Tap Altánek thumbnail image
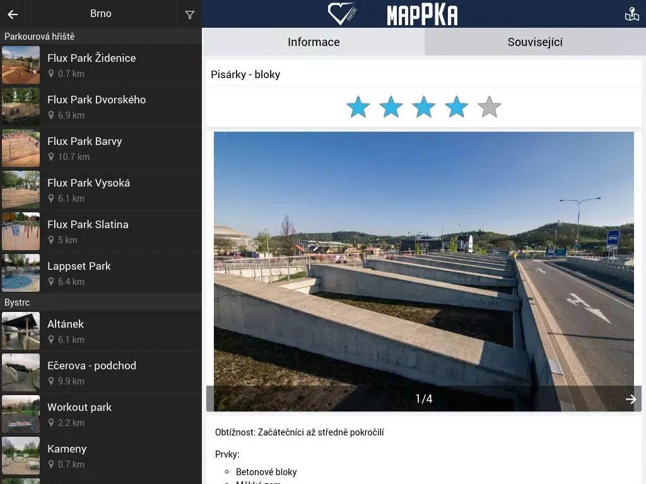This screenshot has width=646, height=484. (x=21, y=331)
